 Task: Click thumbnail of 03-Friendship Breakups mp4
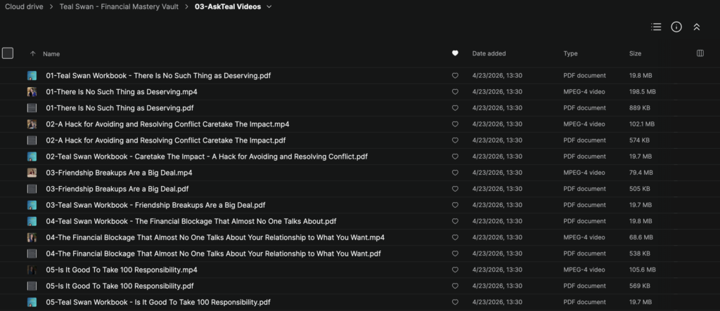coord(32,173)
